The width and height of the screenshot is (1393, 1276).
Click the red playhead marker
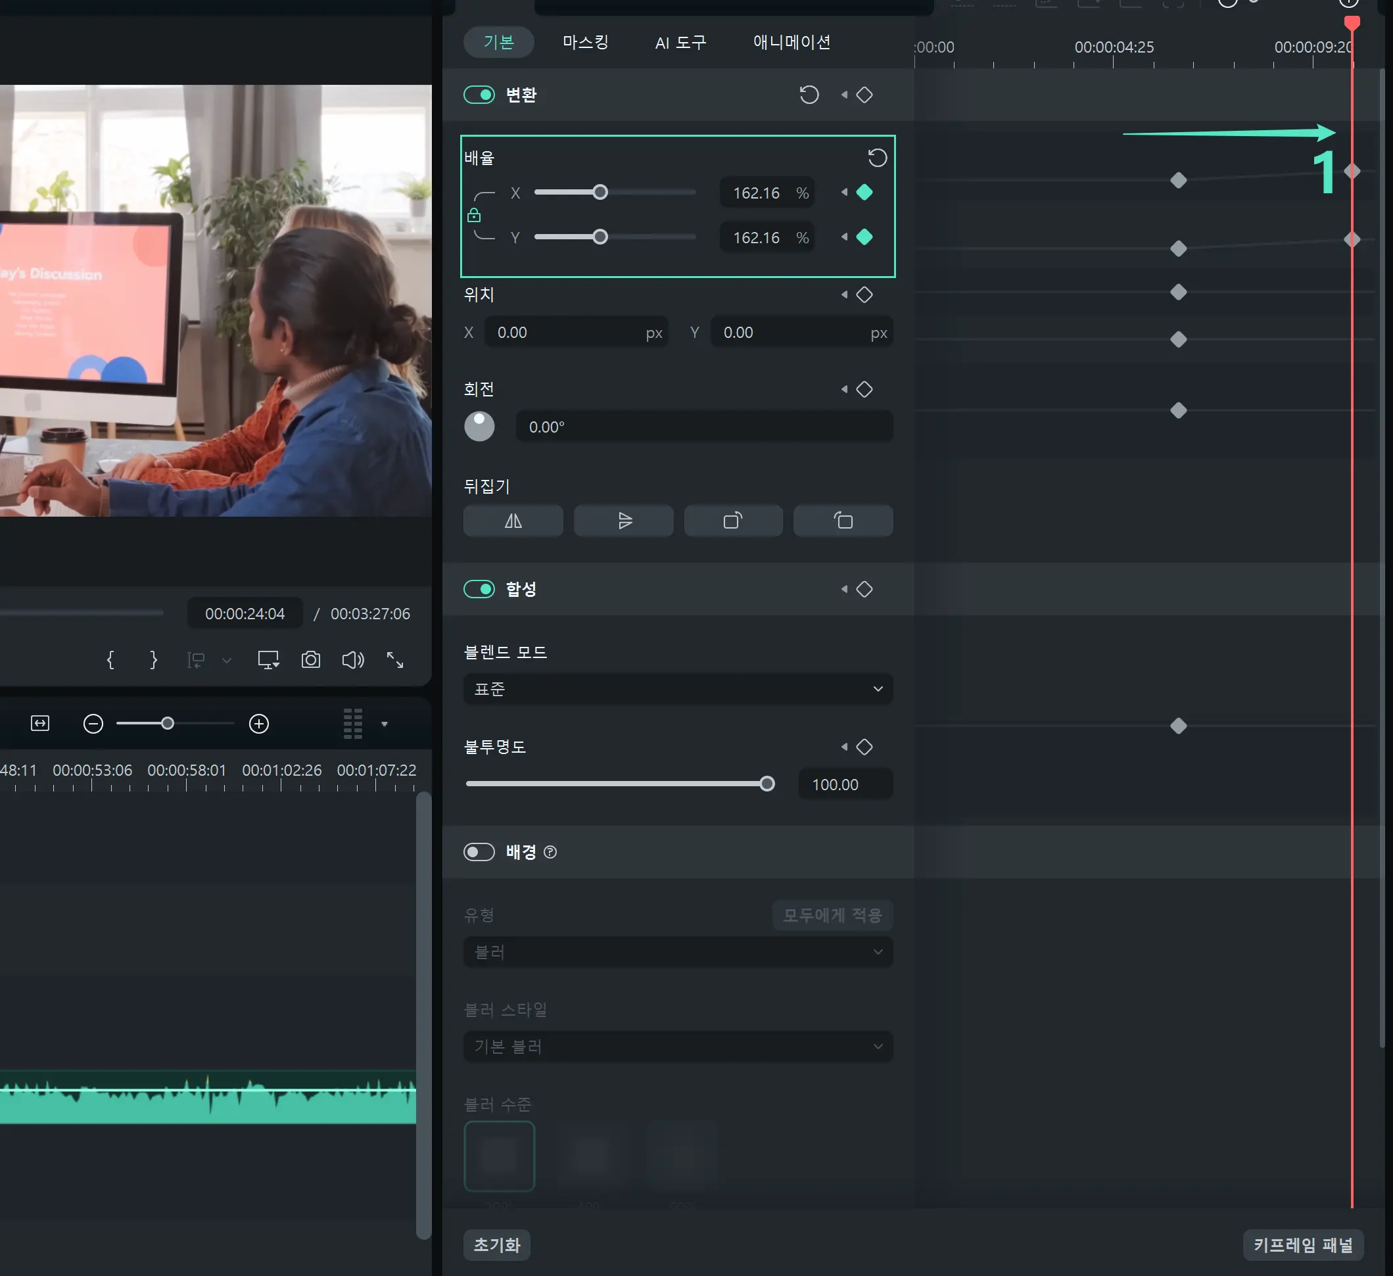point(1352,24)
